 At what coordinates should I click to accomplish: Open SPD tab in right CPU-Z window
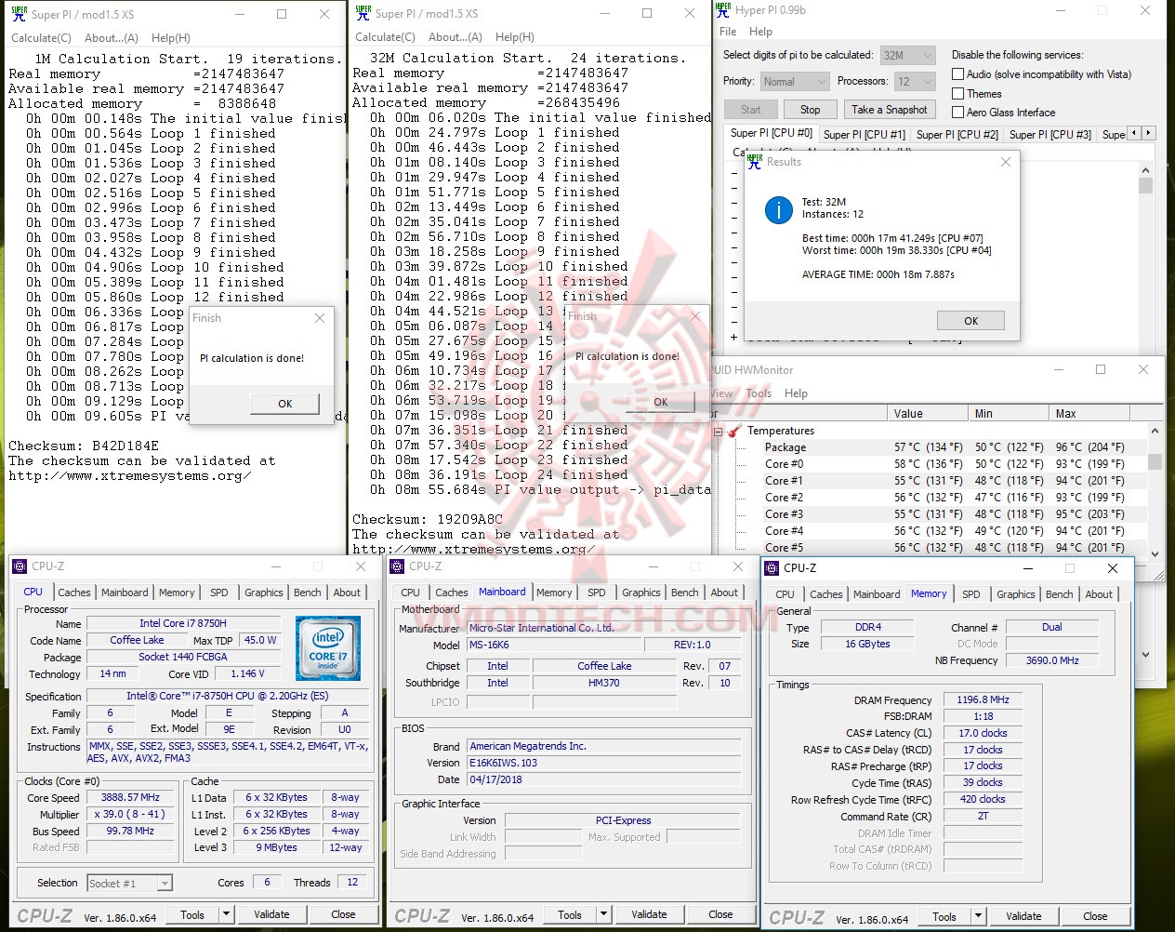971,594
